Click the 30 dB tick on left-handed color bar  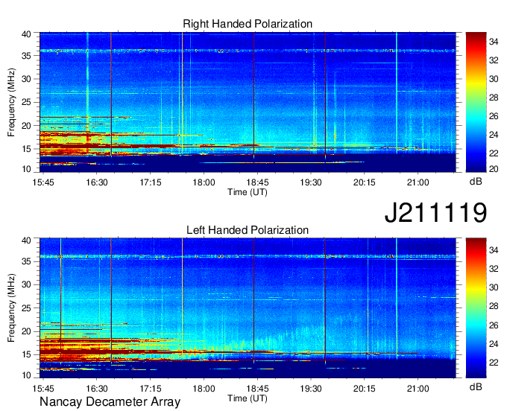tap(494, 287)
